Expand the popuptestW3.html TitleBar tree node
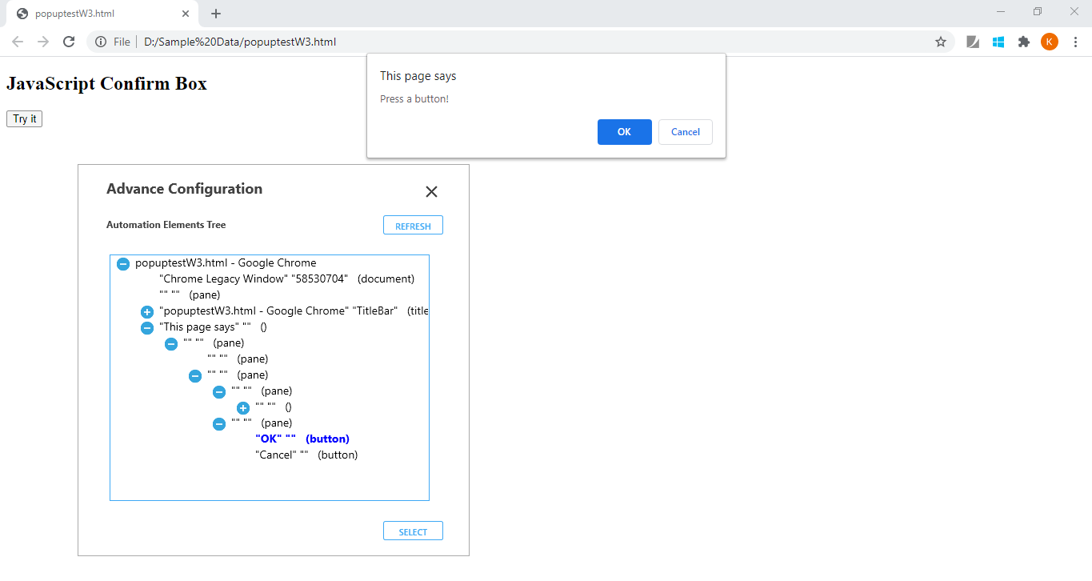 [x=147, y=311]
